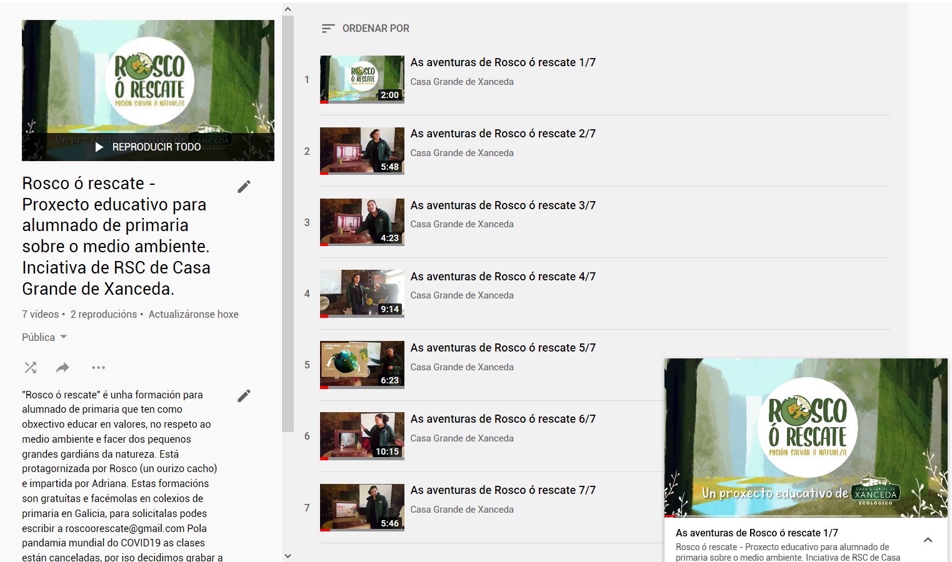Click row number 6 in playlist
Image resolution: width=952 pixels, height=562 pixels.
(307, 436)
